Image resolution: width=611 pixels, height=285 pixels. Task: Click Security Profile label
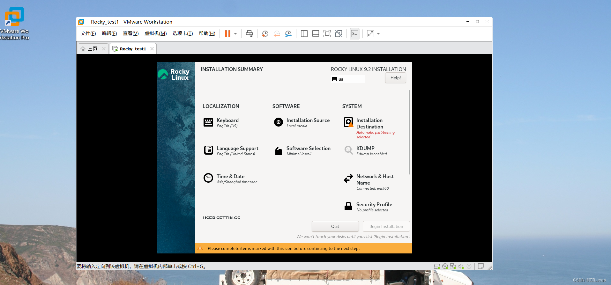[x=374, y=204]
